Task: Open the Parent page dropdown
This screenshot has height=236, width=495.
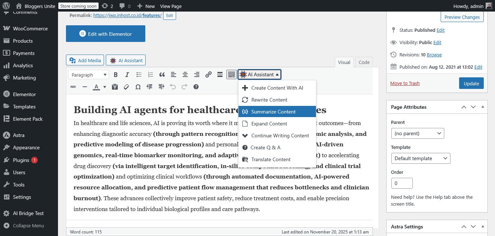Action: point(417,133)
